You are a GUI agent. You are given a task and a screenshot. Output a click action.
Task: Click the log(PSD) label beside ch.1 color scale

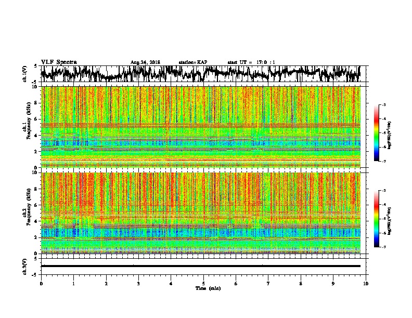389,136
